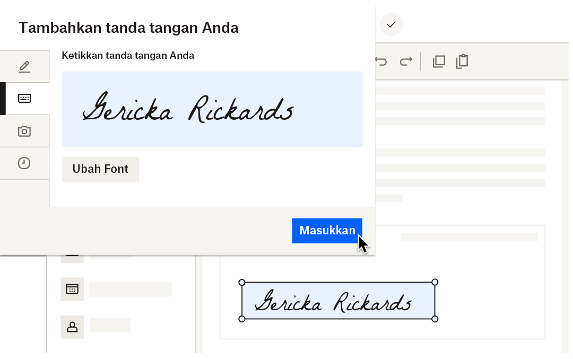Screen dimensions: 573x359
Task: Select the person signer field icon
Action: click(x=72, y=327)
